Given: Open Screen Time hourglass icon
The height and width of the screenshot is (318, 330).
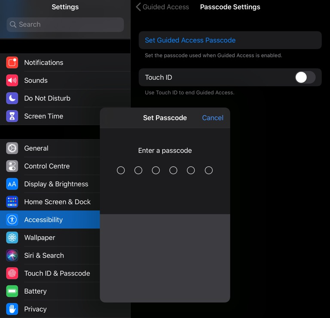Looking at the screenshot, I should click(x=12, y=116).
